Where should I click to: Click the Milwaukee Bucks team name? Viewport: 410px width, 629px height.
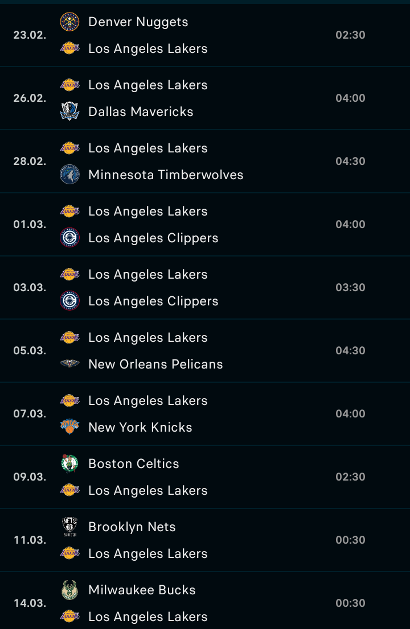[x=142, y=590]
